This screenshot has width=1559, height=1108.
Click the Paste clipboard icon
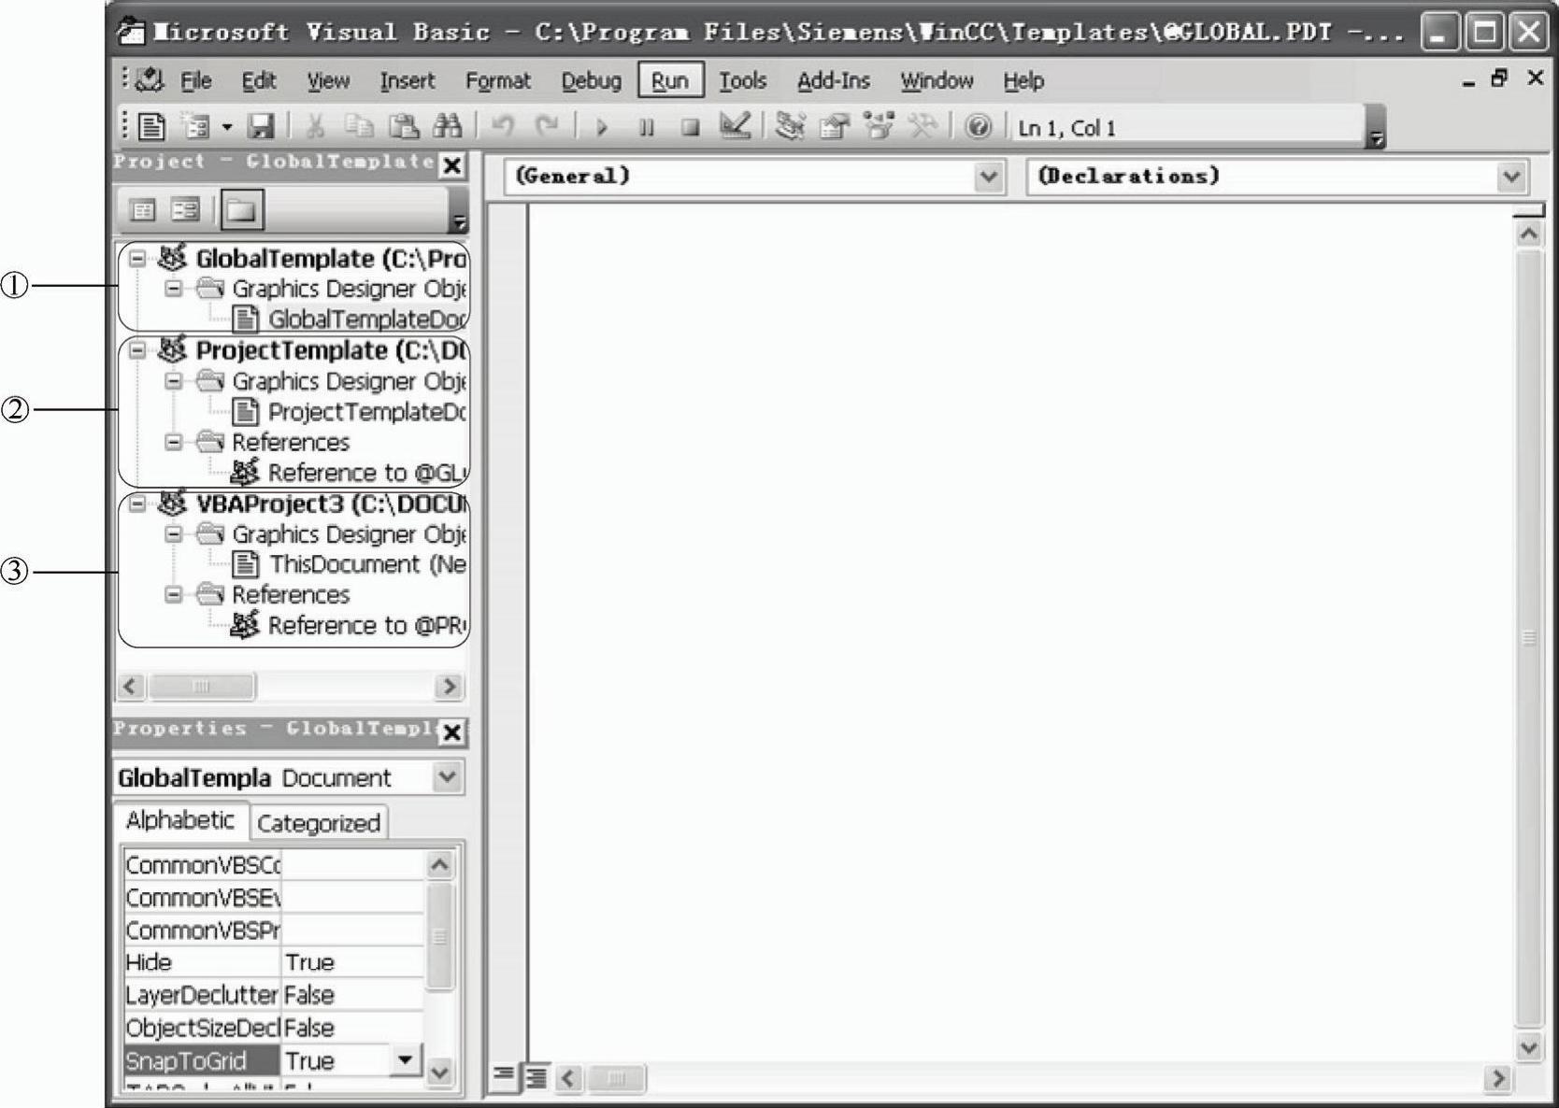point(403,126)
